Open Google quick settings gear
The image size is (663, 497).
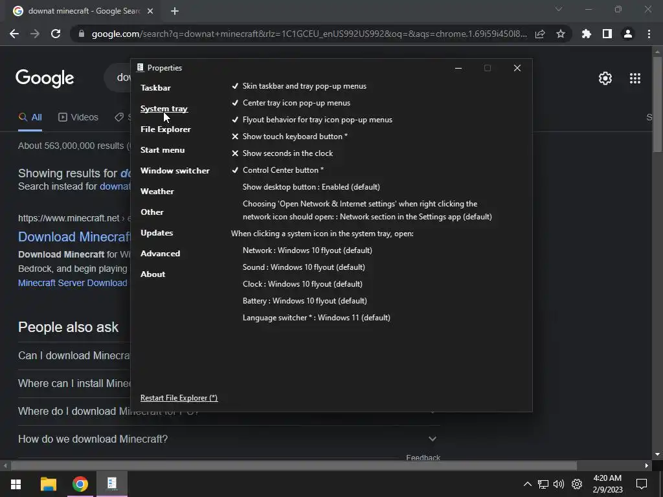click(x=605, y=78)
